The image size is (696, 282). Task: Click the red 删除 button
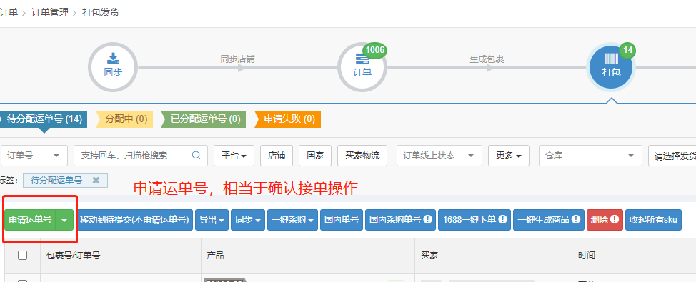605,220
